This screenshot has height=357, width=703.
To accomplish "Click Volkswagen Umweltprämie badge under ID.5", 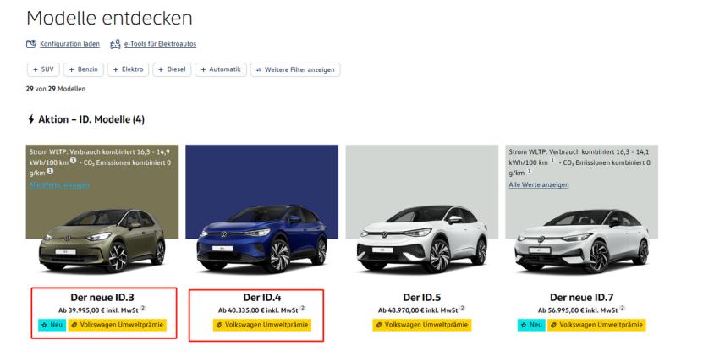I will pyautogui.click(x=422, y=325).
